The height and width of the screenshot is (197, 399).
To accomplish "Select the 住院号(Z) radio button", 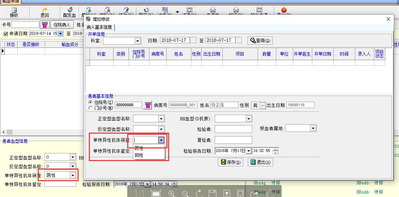I will click(x=90, y=102).
